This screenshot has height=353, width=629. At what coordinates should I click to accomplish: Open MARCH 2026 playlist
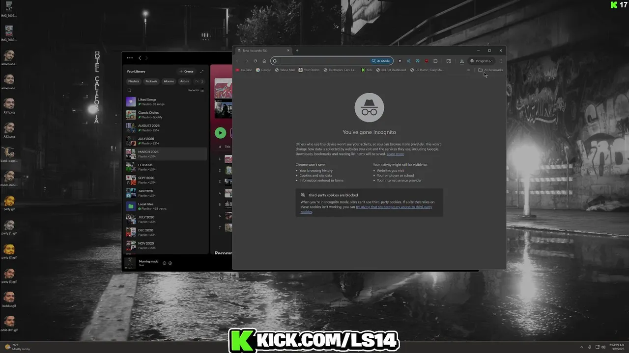click(166, 154)
